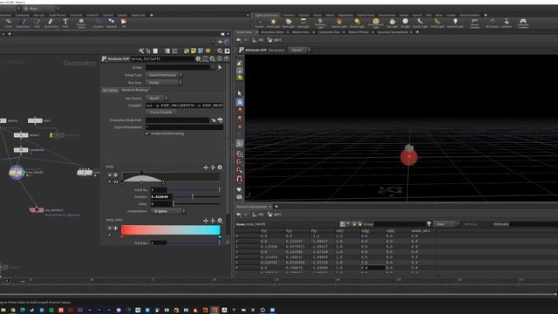This screenshot has height=314, width=558.
Task: Select the File shelf tool
Action: 124,24
